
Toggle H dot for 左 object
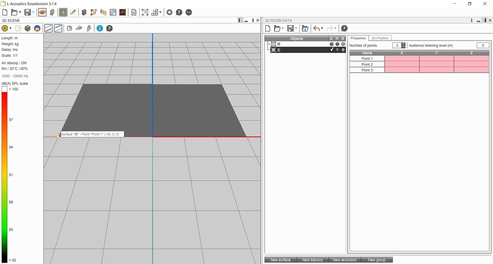point(337,50)
